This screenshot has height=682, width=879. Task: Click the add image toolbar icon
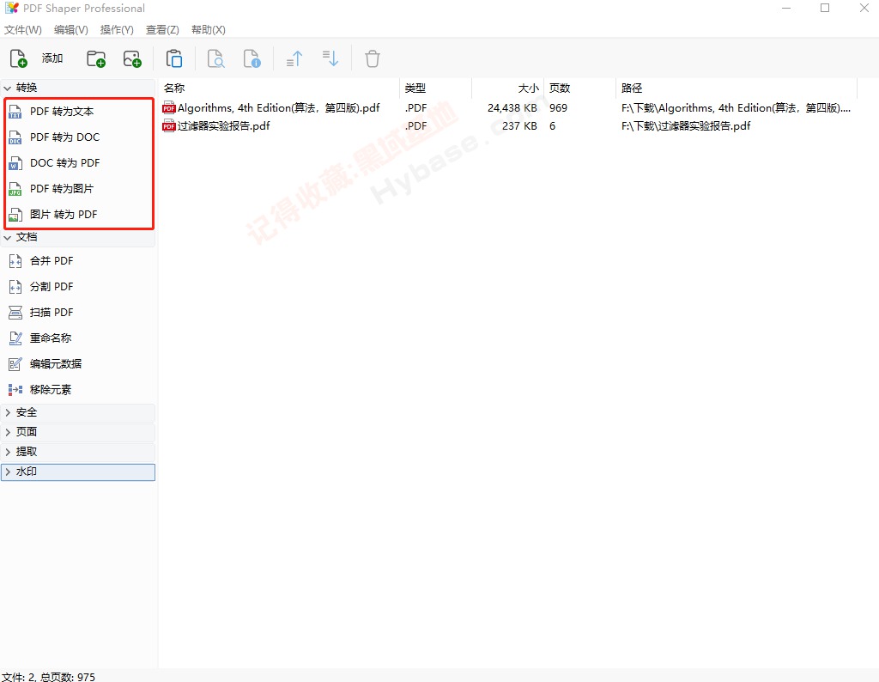(132, 58)
